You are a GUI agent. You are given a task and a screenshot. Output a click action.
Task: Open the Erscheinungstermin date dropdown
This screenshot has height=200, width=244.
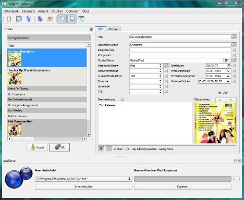228,76
